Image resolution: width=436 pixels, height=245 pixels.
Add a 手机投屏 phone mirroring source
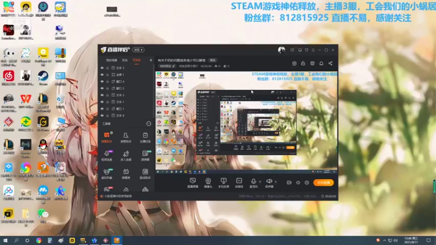[x=223, y=183]
